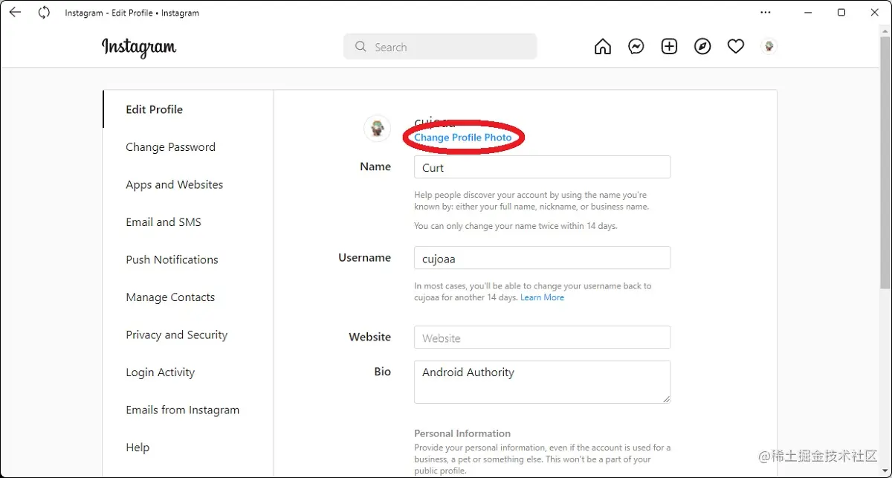This screenshot has width=892, height=478.
Task: Create a new post with plus icon
Action: pos(669,47)
